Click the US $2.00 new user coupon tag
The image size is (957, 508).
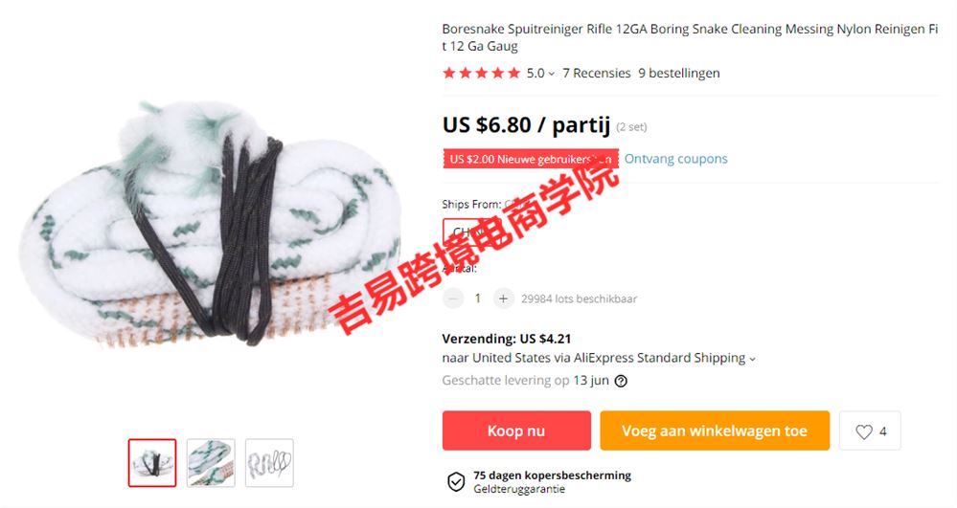531,159
